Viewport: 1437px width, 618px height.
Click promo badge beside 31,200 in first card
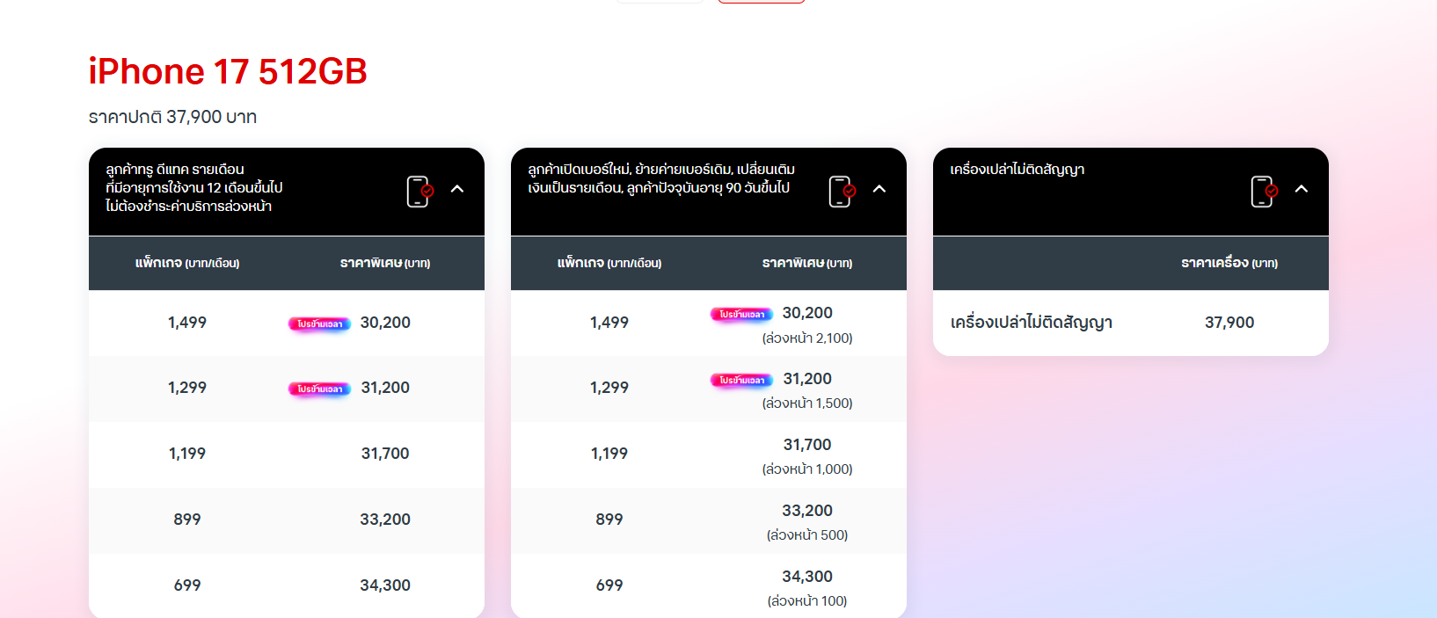319,389
